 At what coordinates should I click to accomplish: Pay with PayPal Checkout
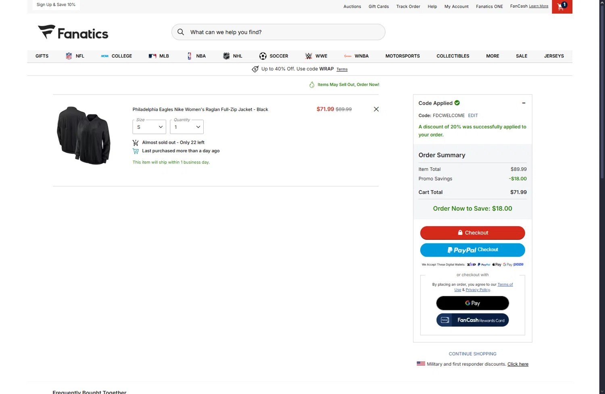point(472,250)
